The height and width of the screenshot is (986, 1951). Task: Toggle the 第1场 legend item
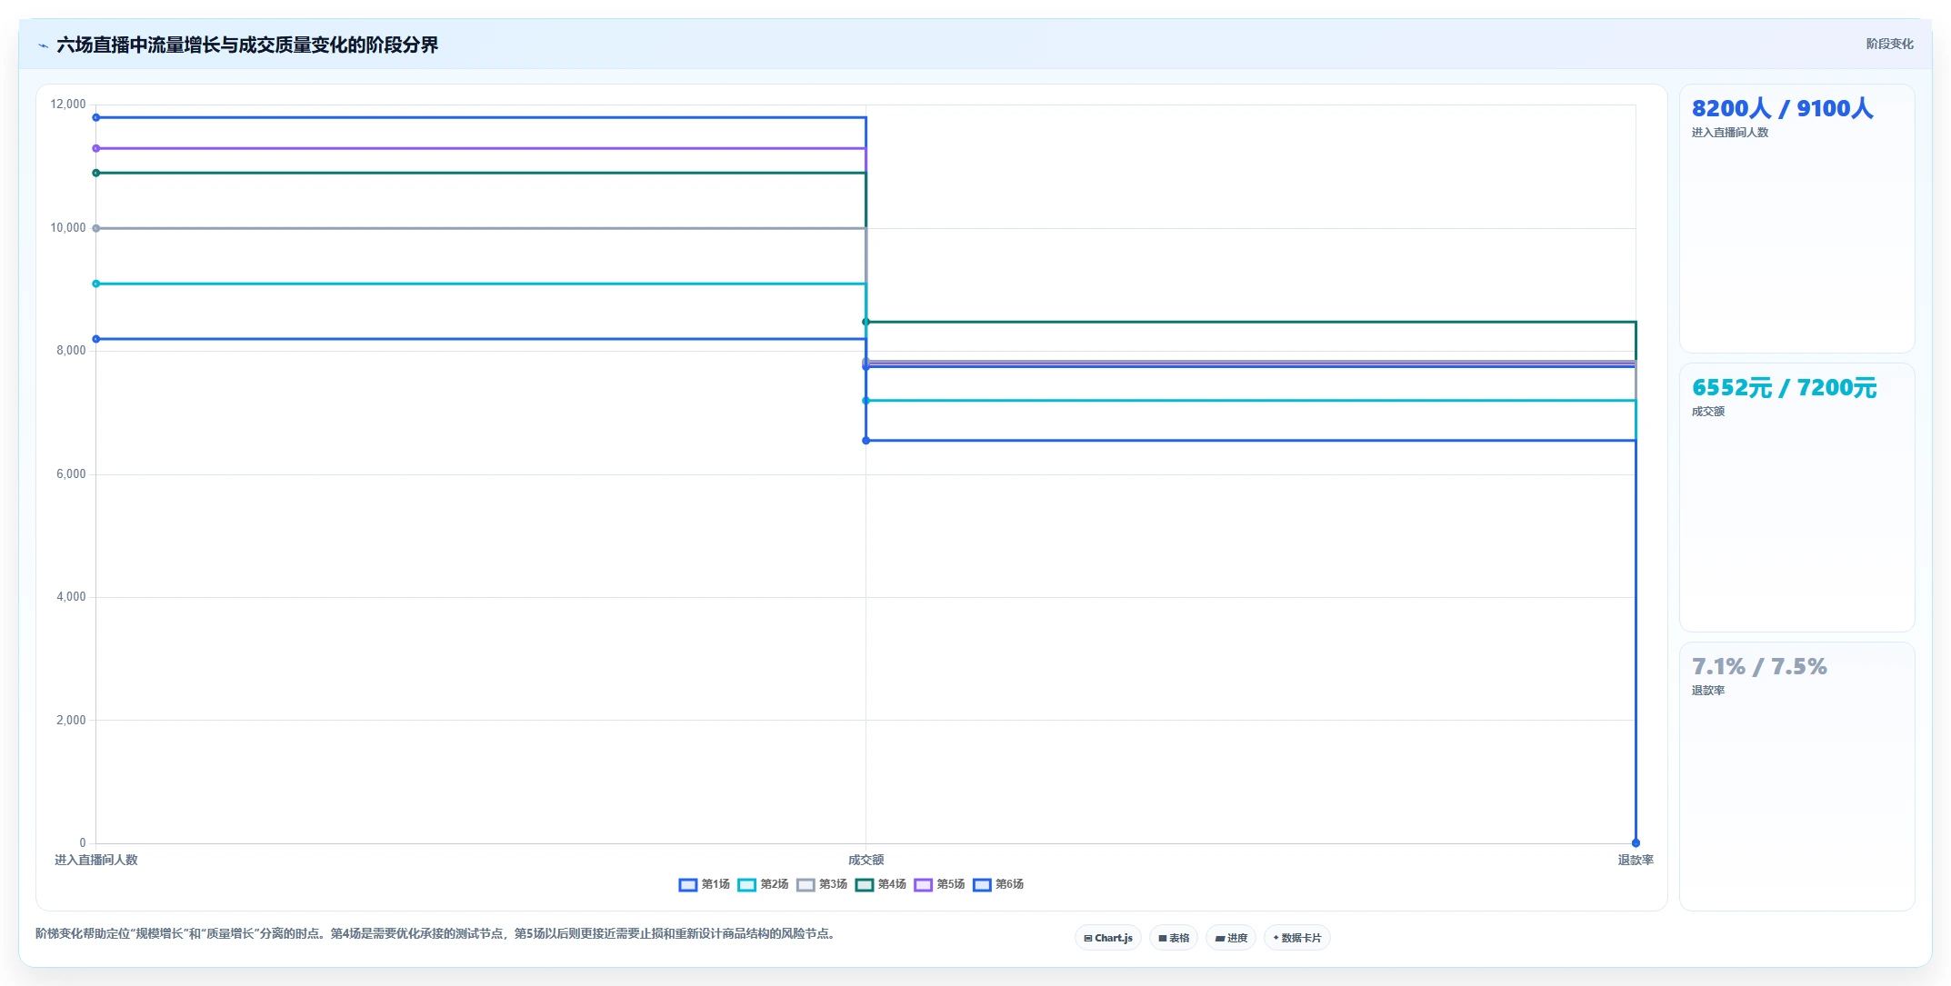[x=705, y=884]
